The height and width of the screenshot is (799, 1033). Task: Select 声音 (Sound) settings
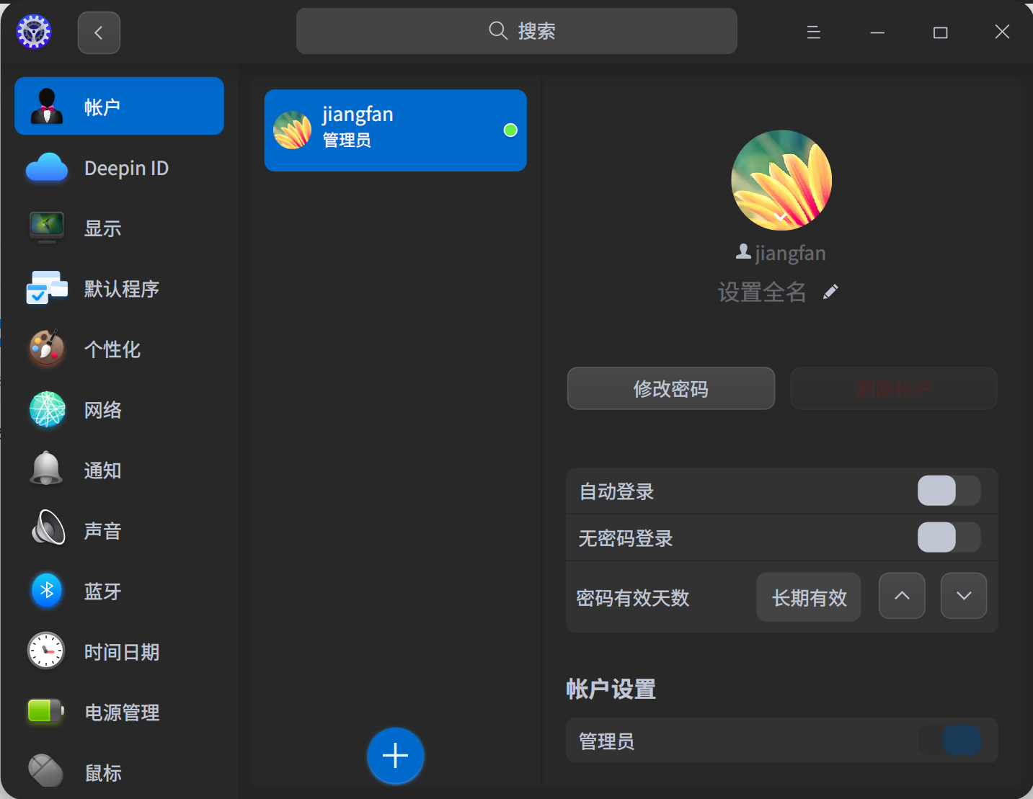tap(102, 530)
